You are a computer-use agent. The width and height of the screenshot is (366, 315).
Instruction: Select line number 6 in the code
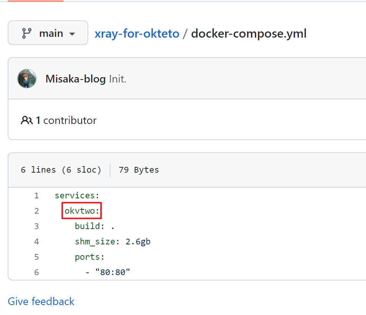[x=36, y=272]
